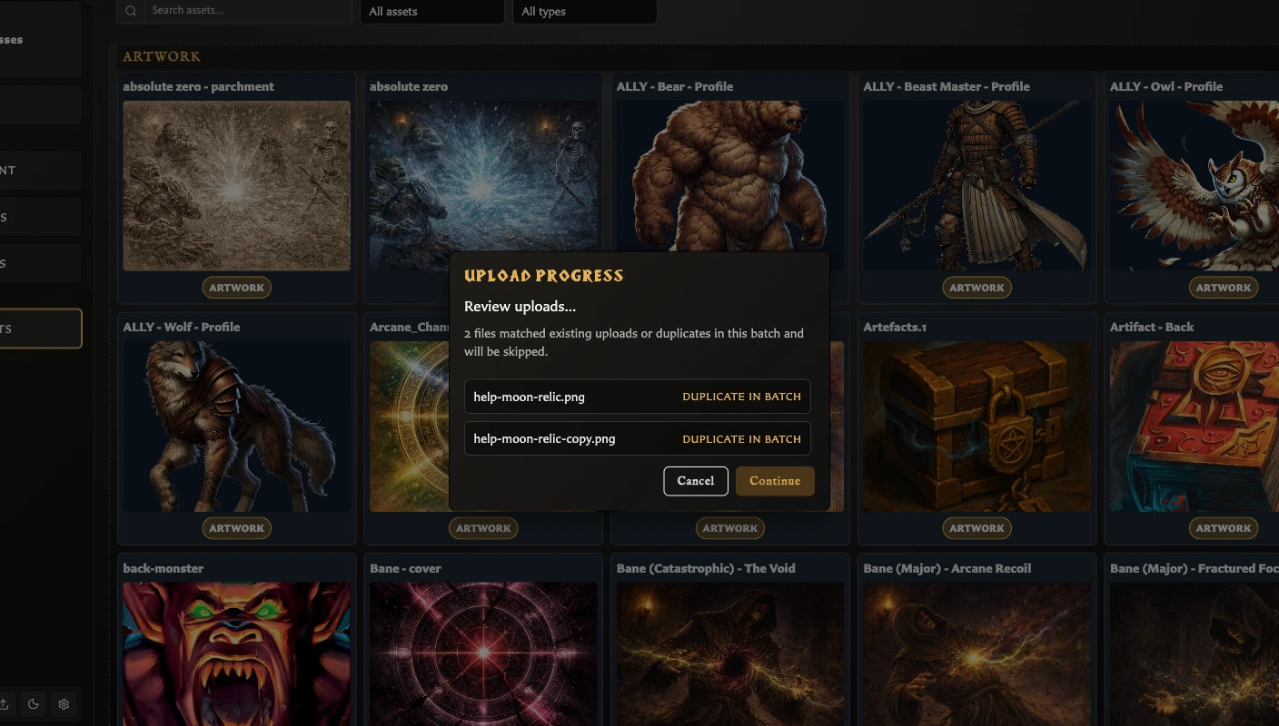
Task: Click the Artwork tag under Artifact - Back
Action: (x=1224, y=528)
